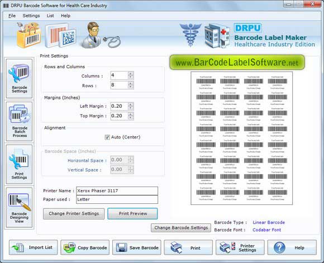Viewport: 324px width, 263px height.
Task: Click the Print button
Action: pos(188,247)
